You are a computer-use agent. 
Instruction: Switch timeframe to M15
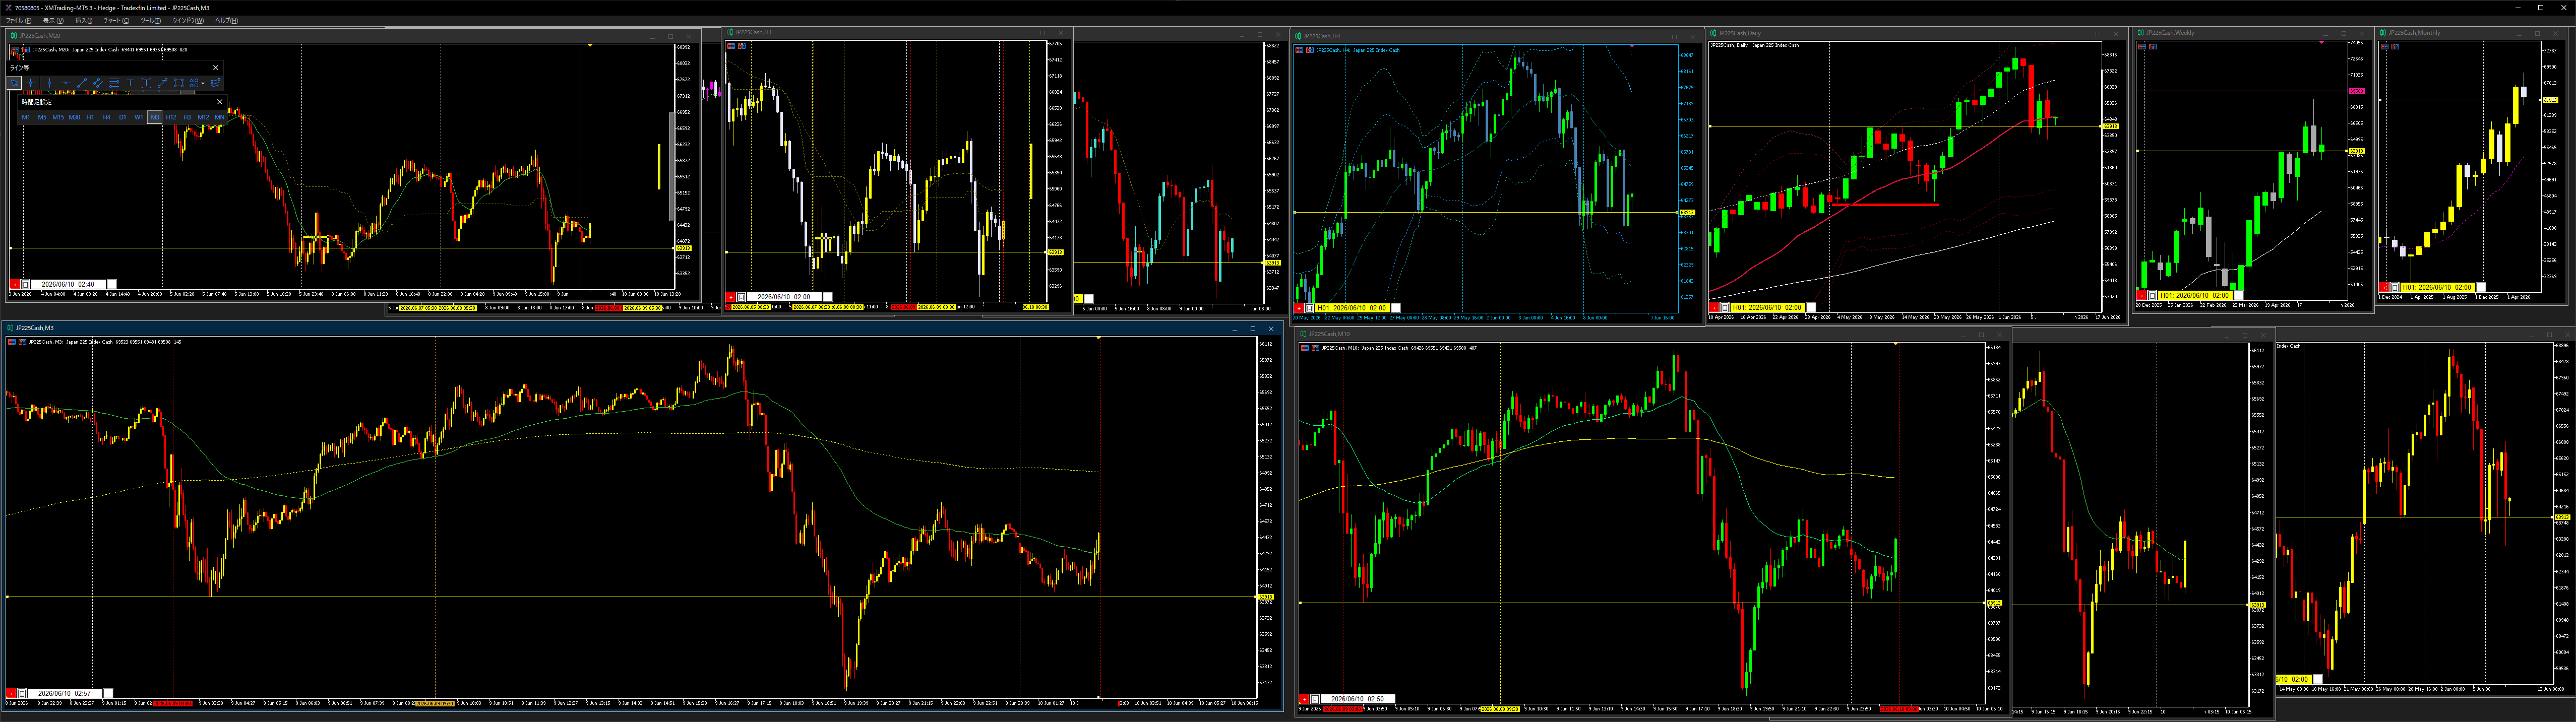click(x=58, y=117)
